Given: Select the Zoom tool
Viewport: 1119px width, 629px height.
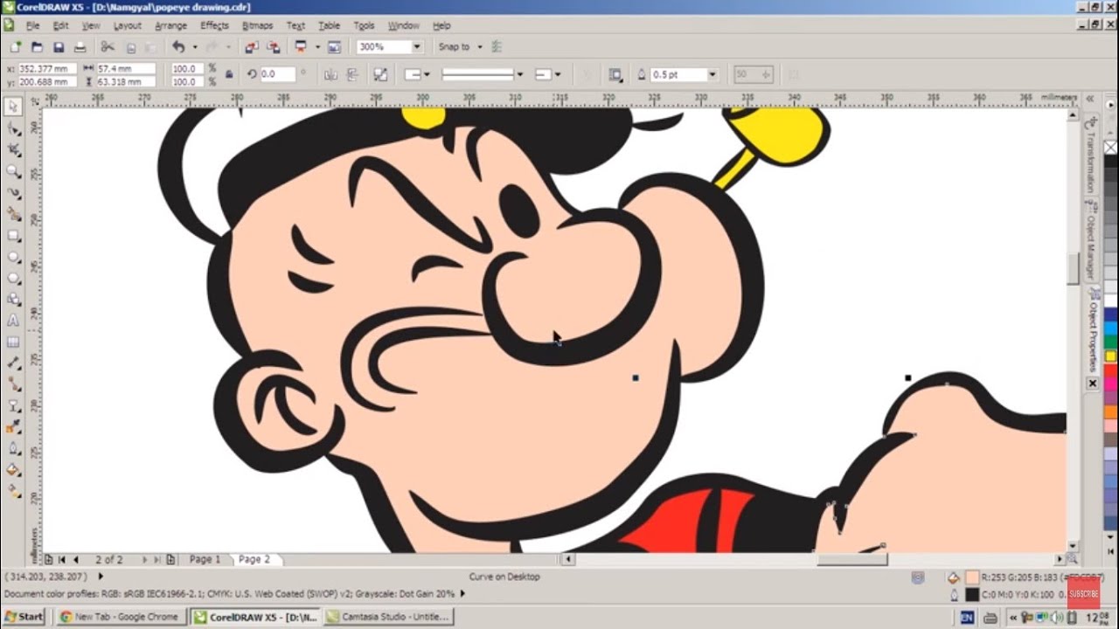Looking at the screenshot, I should coord(13,171).
